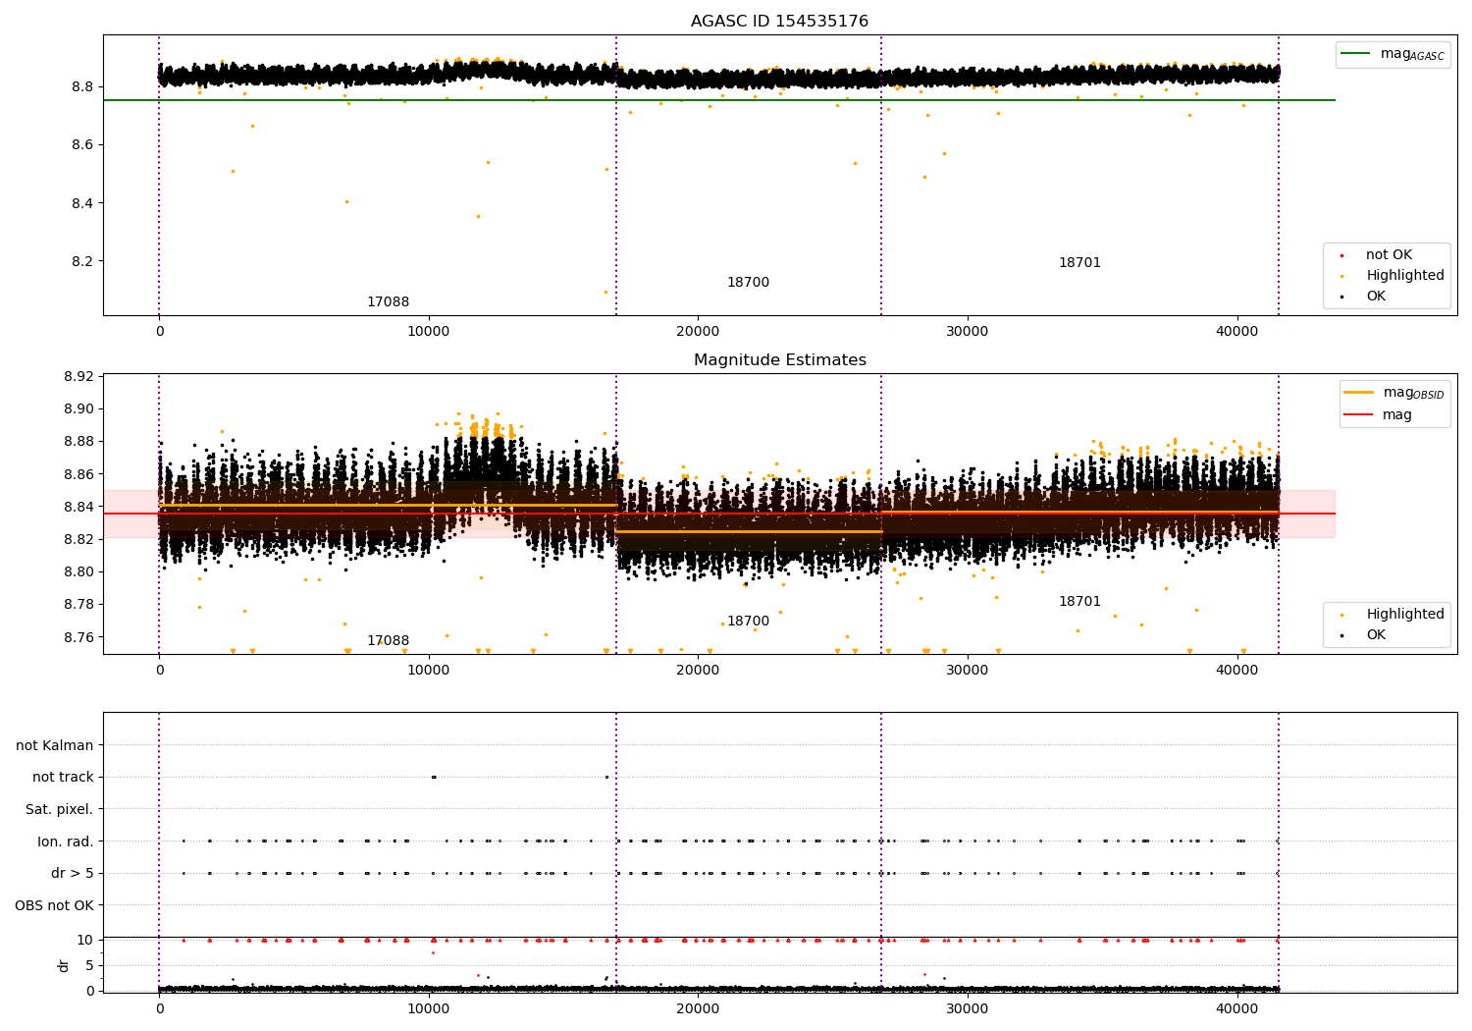Click the 8.76 y-axis tick in middle plot
The image size is (1472, 1031).
(x=79, y=637)
